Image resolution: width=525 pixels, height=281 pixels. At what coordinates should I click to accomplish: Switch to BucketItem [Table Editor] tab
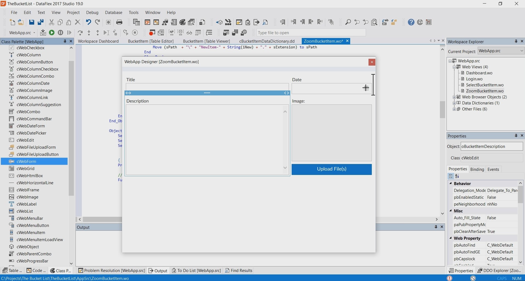coord(151,41)
